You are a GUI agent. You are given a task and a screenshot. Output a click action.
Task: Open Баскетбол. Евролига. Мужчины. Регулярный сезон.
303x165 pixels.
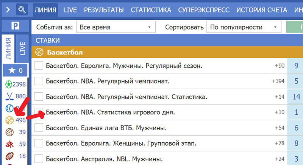click(124, 66)
